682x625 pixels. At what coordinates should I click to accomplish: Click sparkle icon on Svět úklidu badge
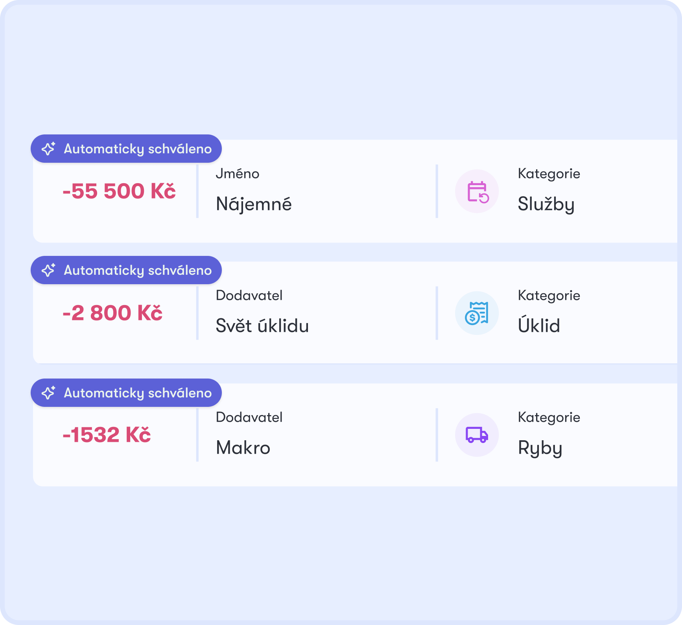click(48, 270)
